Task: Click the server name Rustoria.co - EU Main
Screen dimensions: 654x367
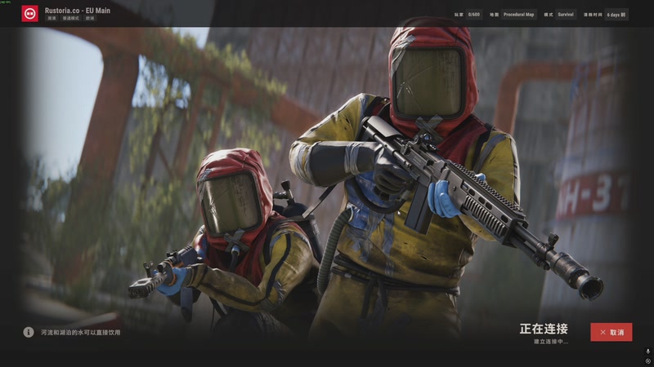Action: pos(78,11)
